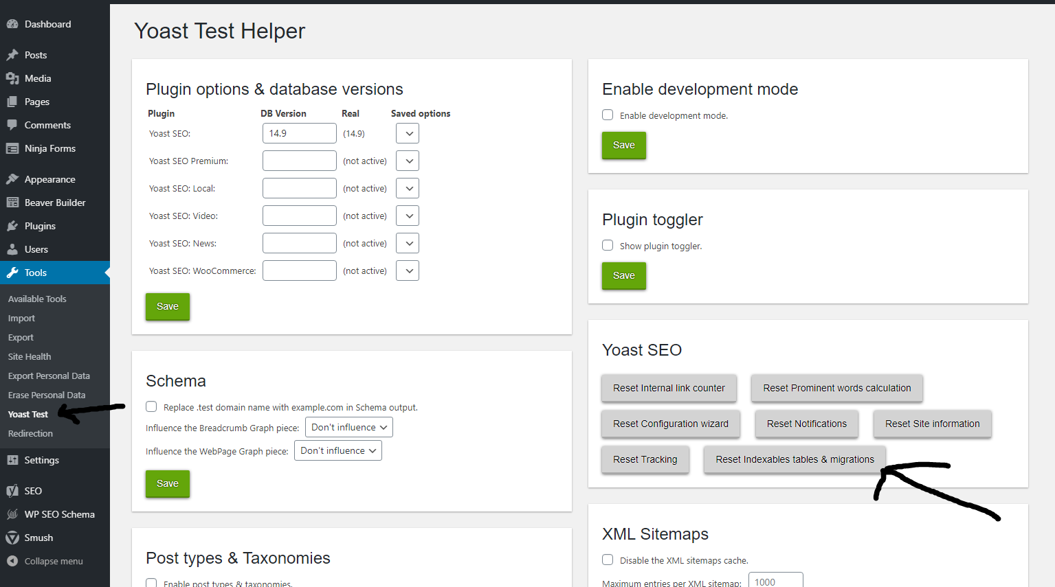Check the Show plugin toggler box

coord(608,246)
